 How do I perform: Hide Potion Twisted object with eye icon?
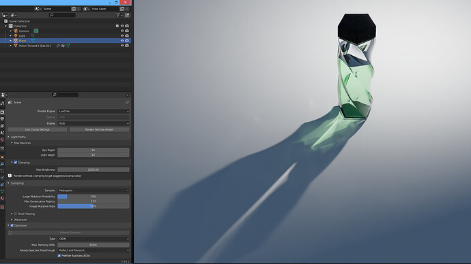tap(122, 46)
